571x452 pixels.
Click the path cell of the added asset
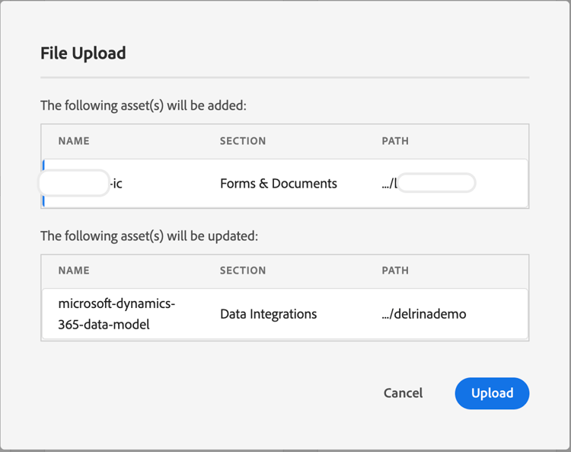point(429,184)
